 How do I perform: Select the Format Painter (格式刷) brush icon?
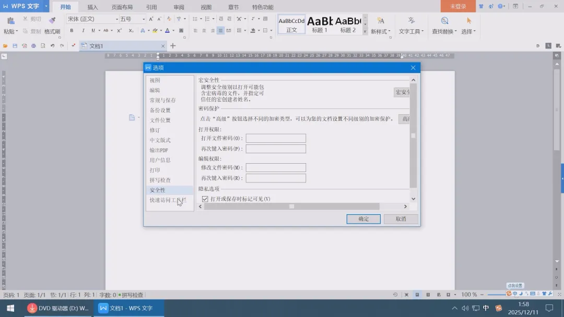52,20
